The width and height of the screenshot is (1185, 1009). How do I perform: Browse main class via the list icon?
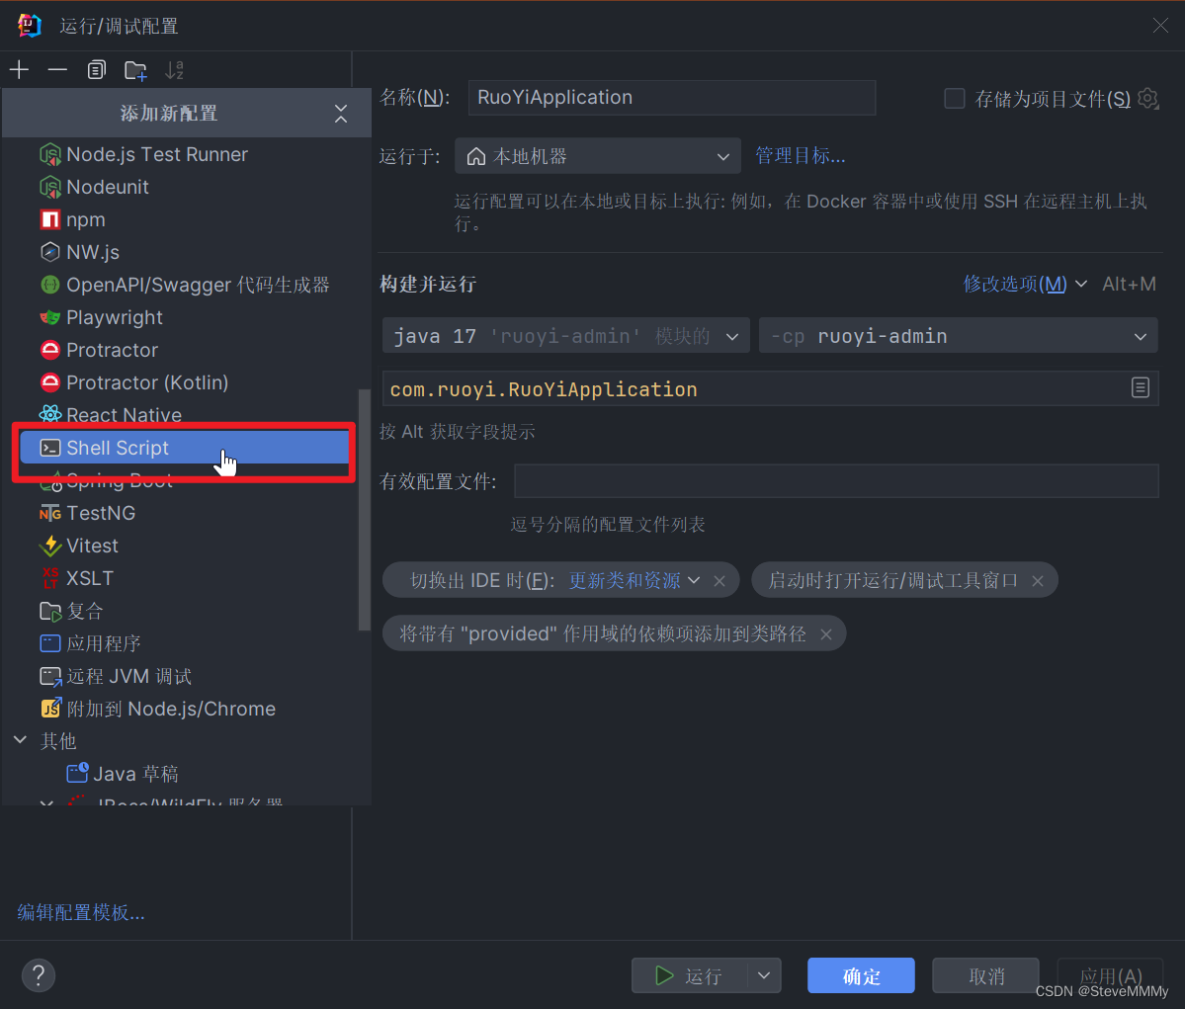[x=1141, y=388]
